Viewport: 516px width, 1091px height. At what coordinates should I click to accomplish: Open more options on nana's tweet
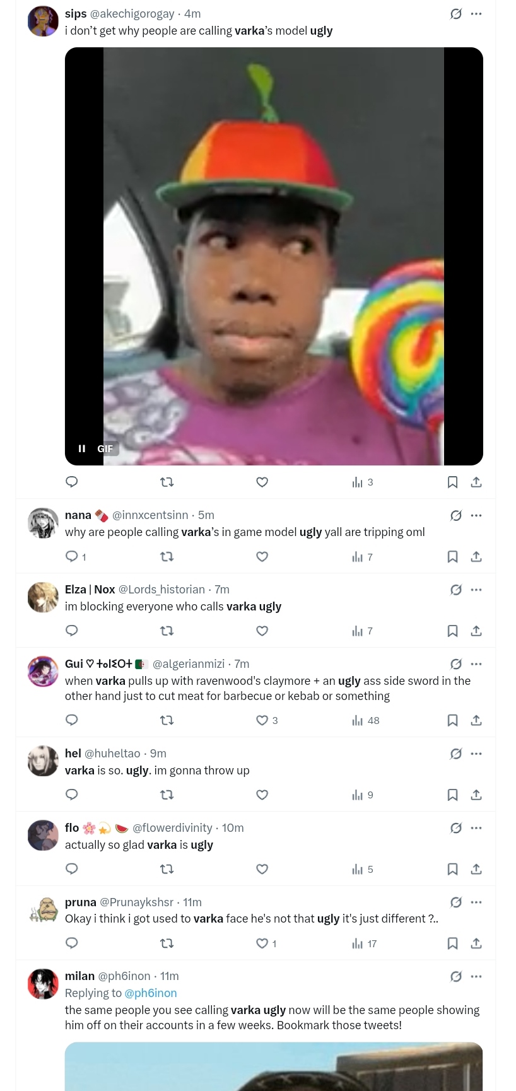coord(476,515)
